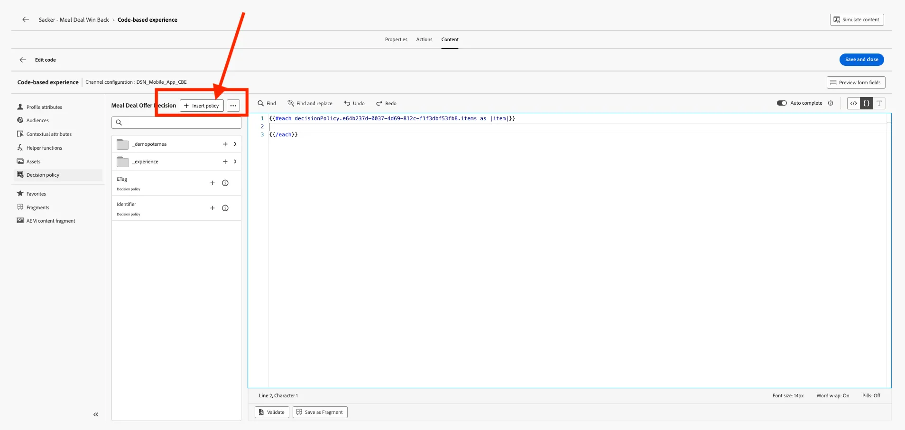Select the Content tab
The image size is (905, 430).
[x=450, y=40]
